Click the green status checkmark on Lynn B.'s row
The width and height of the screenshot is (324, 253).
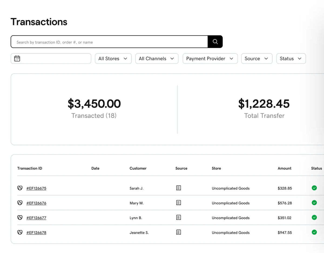pos(314,217)
